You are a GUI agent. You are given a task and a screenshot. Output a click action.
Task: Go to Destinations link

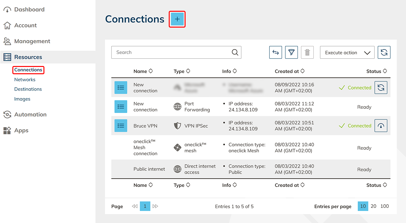pos(28,89)
